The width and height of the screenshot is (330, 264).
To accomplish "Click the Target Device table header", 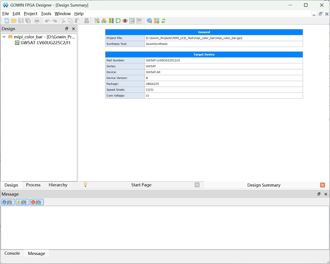I will point(204,54).
